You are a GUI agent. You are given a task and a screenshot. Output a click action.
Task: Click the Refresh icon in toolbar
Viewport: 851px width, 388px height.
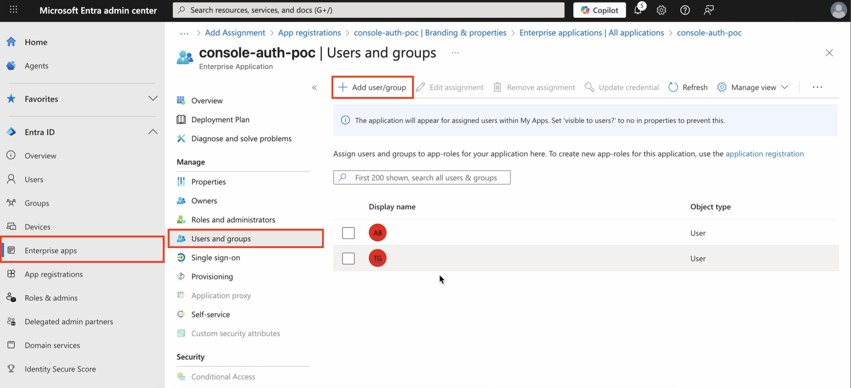[x=673, y=87]
